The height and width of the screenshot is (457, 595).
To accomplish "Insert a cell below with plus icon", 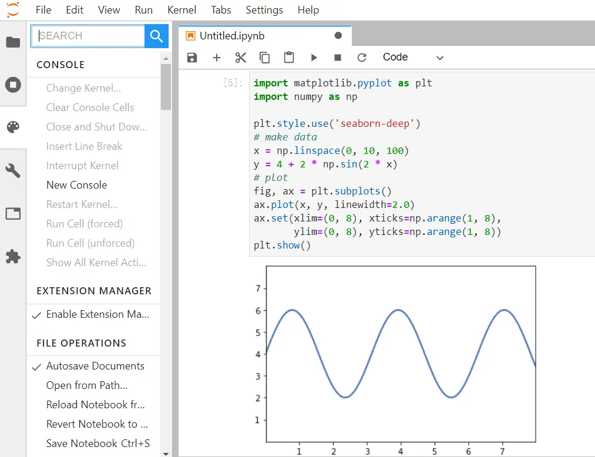I will click(217, 58).
